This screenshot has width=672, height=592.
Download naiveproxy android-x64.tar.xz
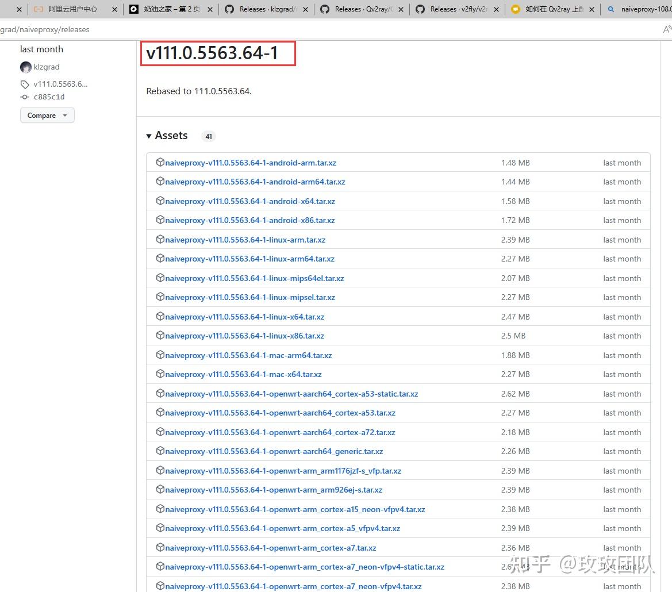(250, 201)
